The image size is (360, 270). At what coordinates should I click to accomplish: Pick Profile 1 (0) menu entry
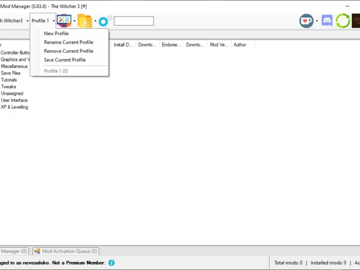pos(56,71)
